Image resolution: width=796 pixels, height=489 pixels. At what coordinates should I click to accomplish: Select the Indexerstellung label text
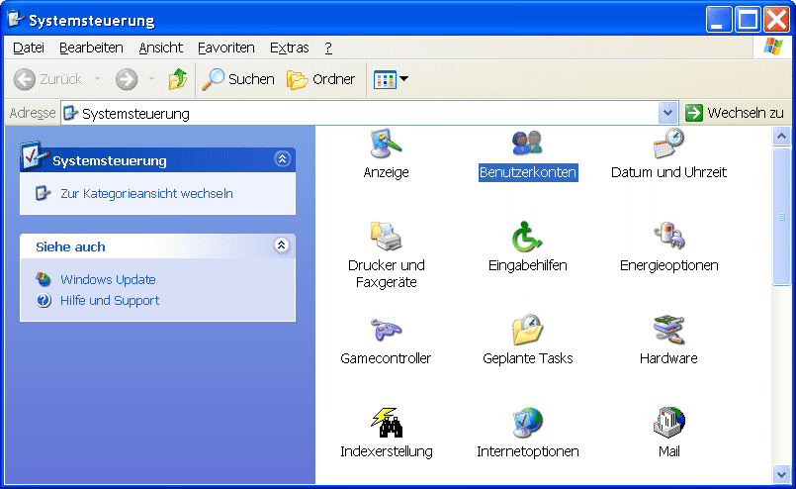point(387,451)
